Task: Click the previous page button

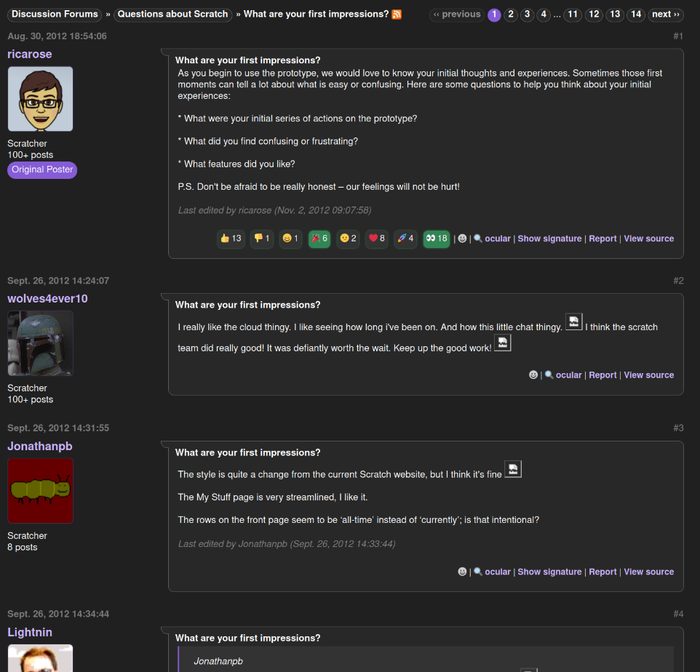Action: pos(457,15)
